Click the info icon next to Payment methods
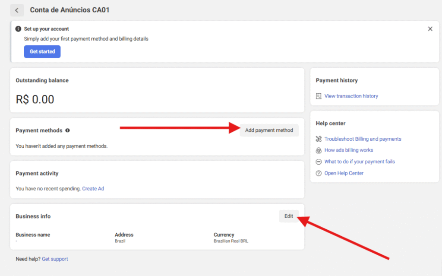The width and height of the screenshot is (442, 276). [x=68, y=130]
